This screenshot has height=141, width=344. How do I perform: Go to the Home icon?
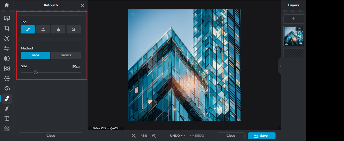[7, 5]
